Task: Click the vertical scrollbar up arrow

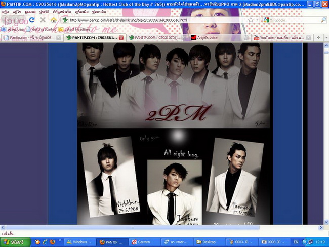Action: click(326, 45)
